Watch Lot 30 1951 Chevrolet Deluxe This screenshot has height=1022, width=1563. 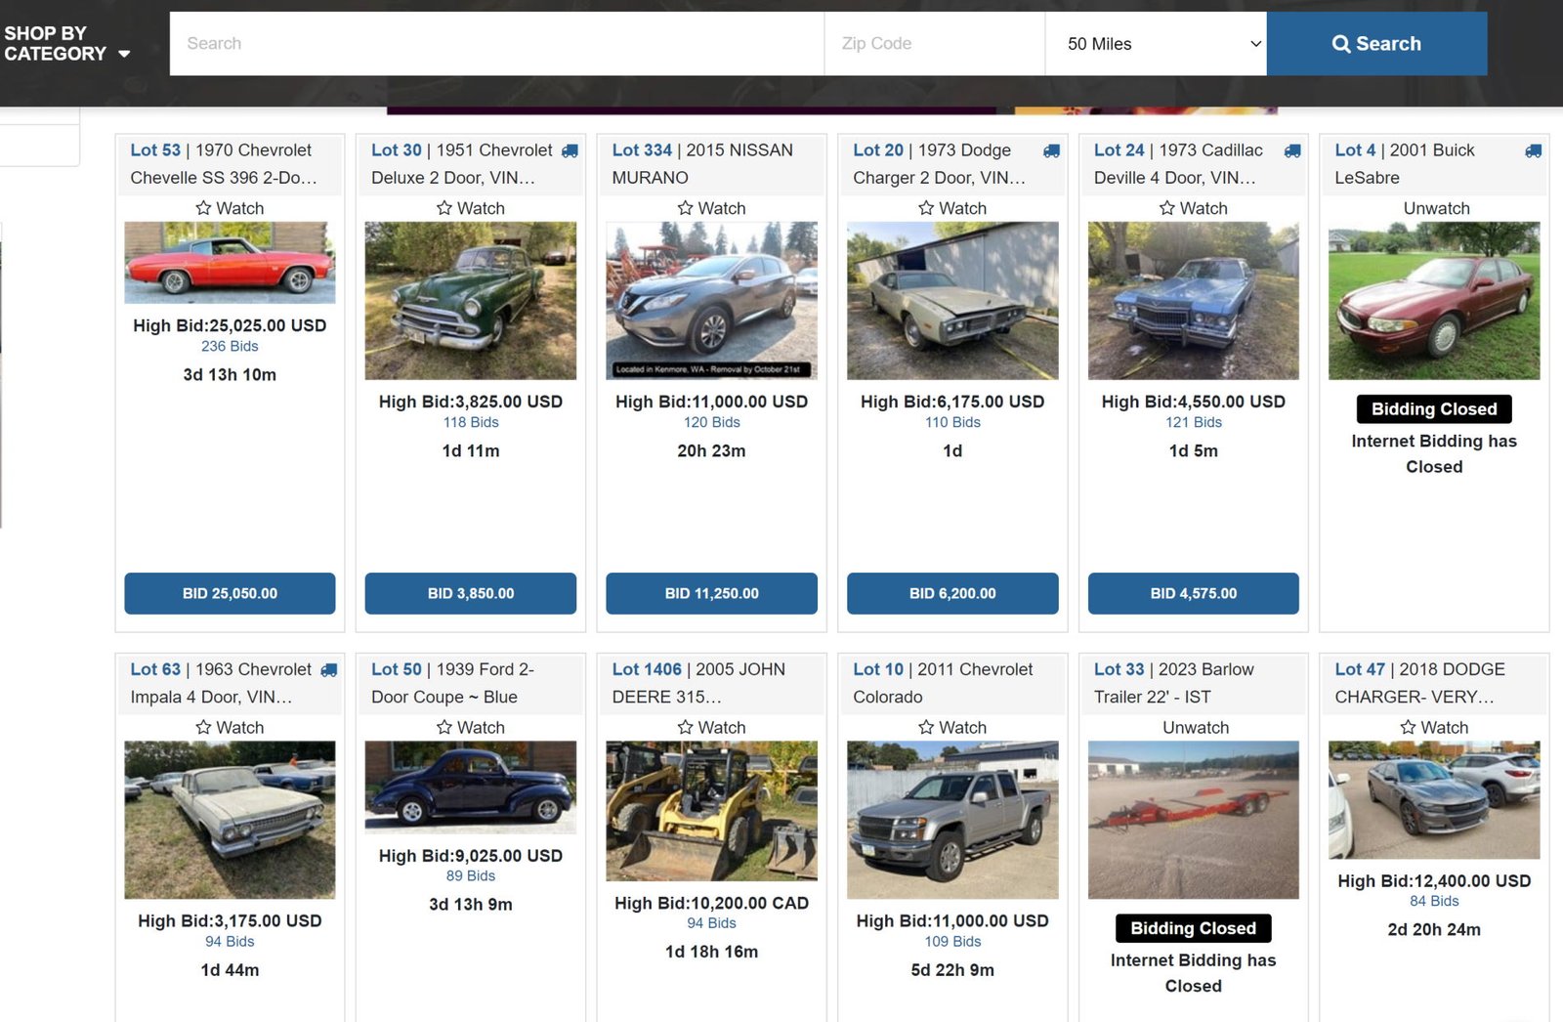point(471,208)
